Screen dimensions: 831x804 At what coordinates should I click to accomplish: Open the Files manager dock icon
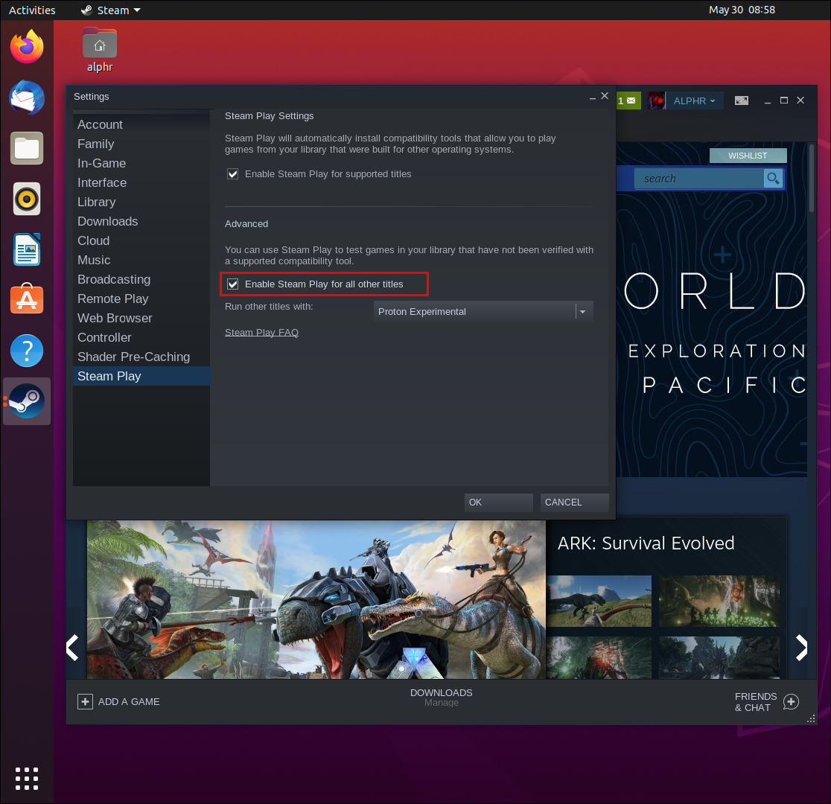[27, 148]
